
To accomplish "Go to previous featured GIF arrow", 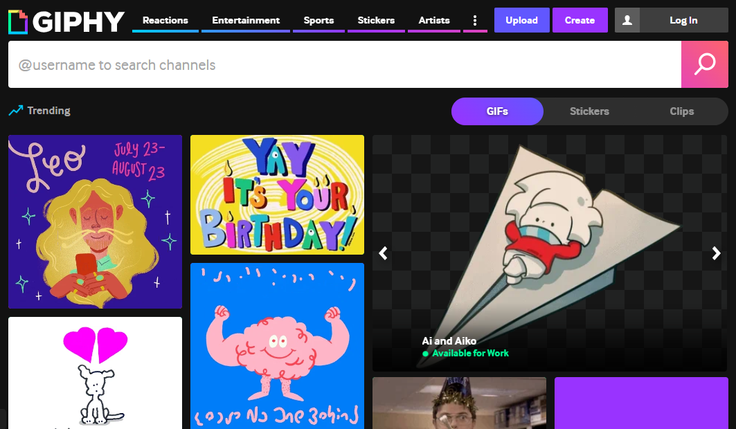I will tap(383, 253).
